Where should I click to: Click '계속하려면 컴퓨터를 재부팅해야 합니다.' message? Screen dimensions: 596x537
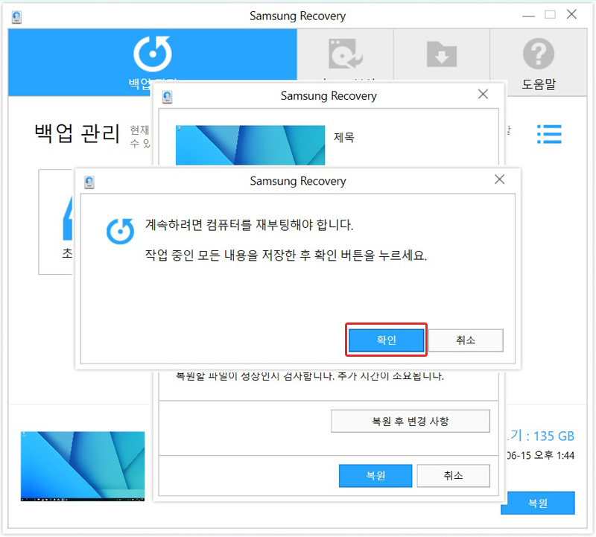(x=249, y=225)
